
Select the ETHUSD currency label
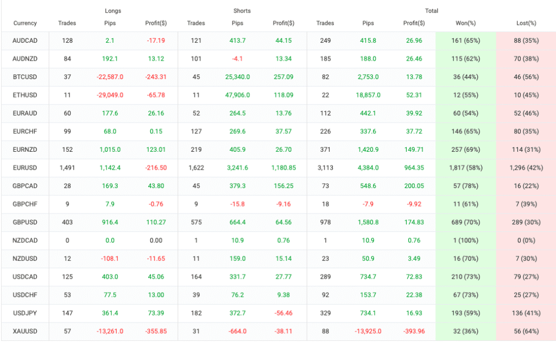[25, 95]
